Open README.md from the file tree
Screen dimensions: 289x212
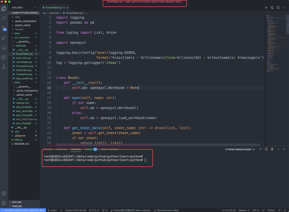click(22, 143)
